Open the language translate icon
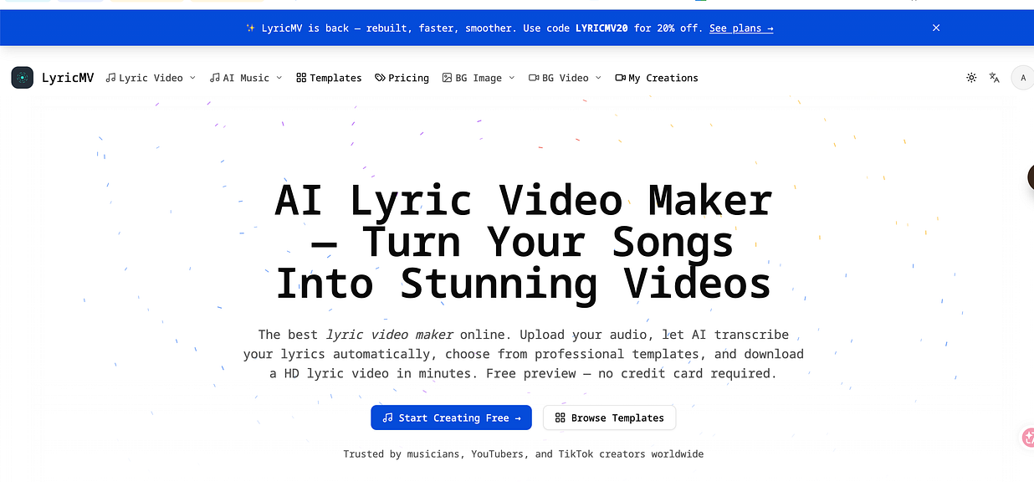1034x502 pixels. [995, 78]
